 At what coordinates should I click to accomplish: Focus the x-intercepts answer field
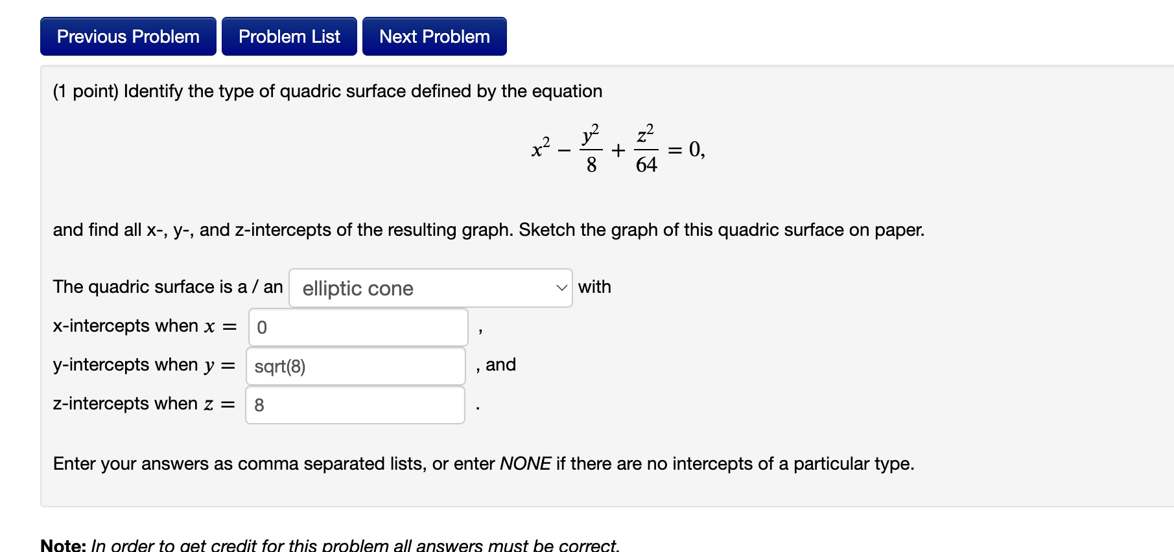coord(358,327)
